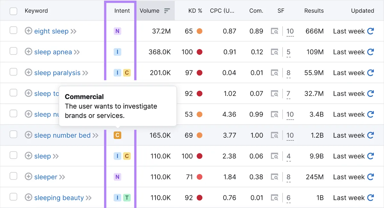Open 'sleep number bed' keyword link
Screen dimensions: 384x208
[x=62, y=135]
